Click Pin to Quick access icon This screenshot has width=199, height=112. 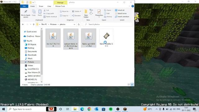(x=25, y=14)
